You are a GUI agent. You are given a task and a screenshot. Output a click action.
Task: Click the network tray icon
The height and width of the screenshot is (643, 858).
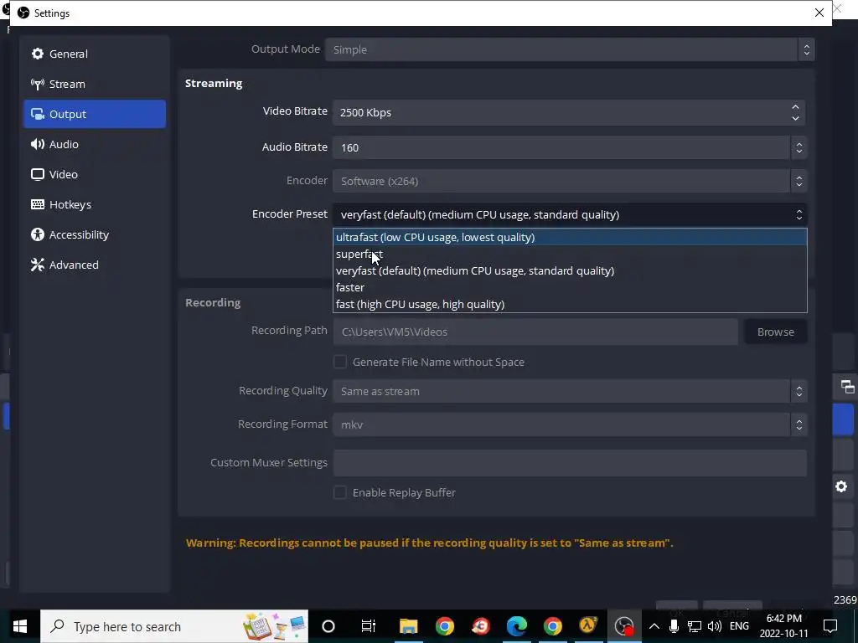695,626
